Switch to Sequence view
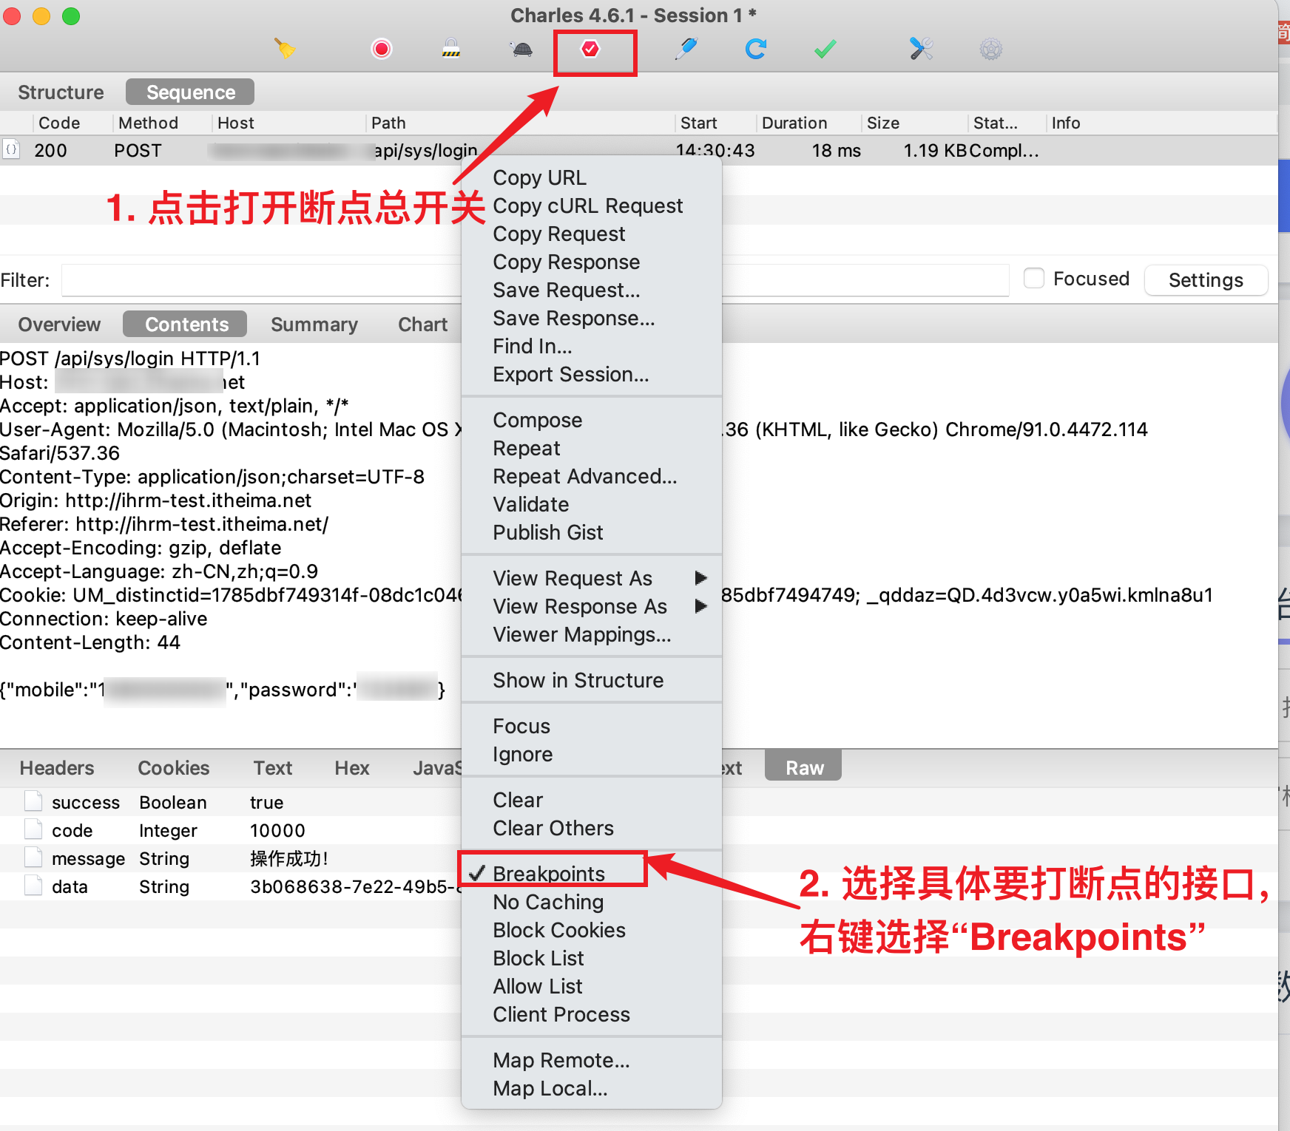 click(x=190, y=92)
